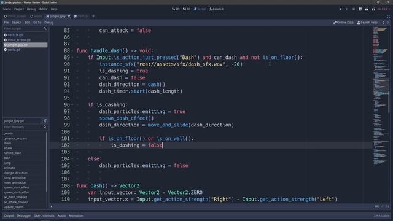
Task: Open script editor Go To menu
Action: (37, 23)
